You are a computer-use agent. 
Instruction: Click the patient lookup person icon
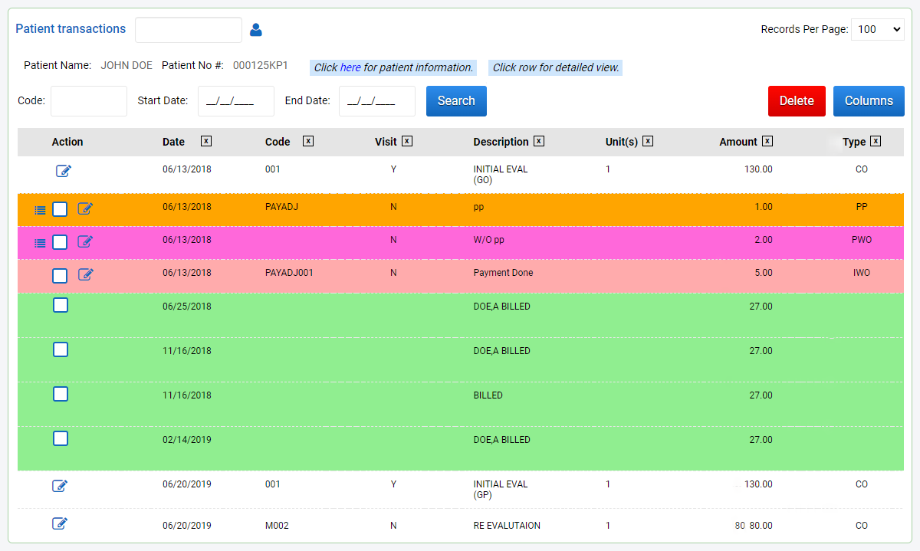255,29
